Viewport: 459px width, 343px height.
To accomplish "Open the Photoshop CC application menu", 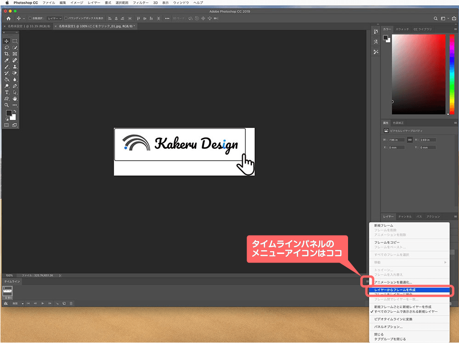I will pos(26,3).
